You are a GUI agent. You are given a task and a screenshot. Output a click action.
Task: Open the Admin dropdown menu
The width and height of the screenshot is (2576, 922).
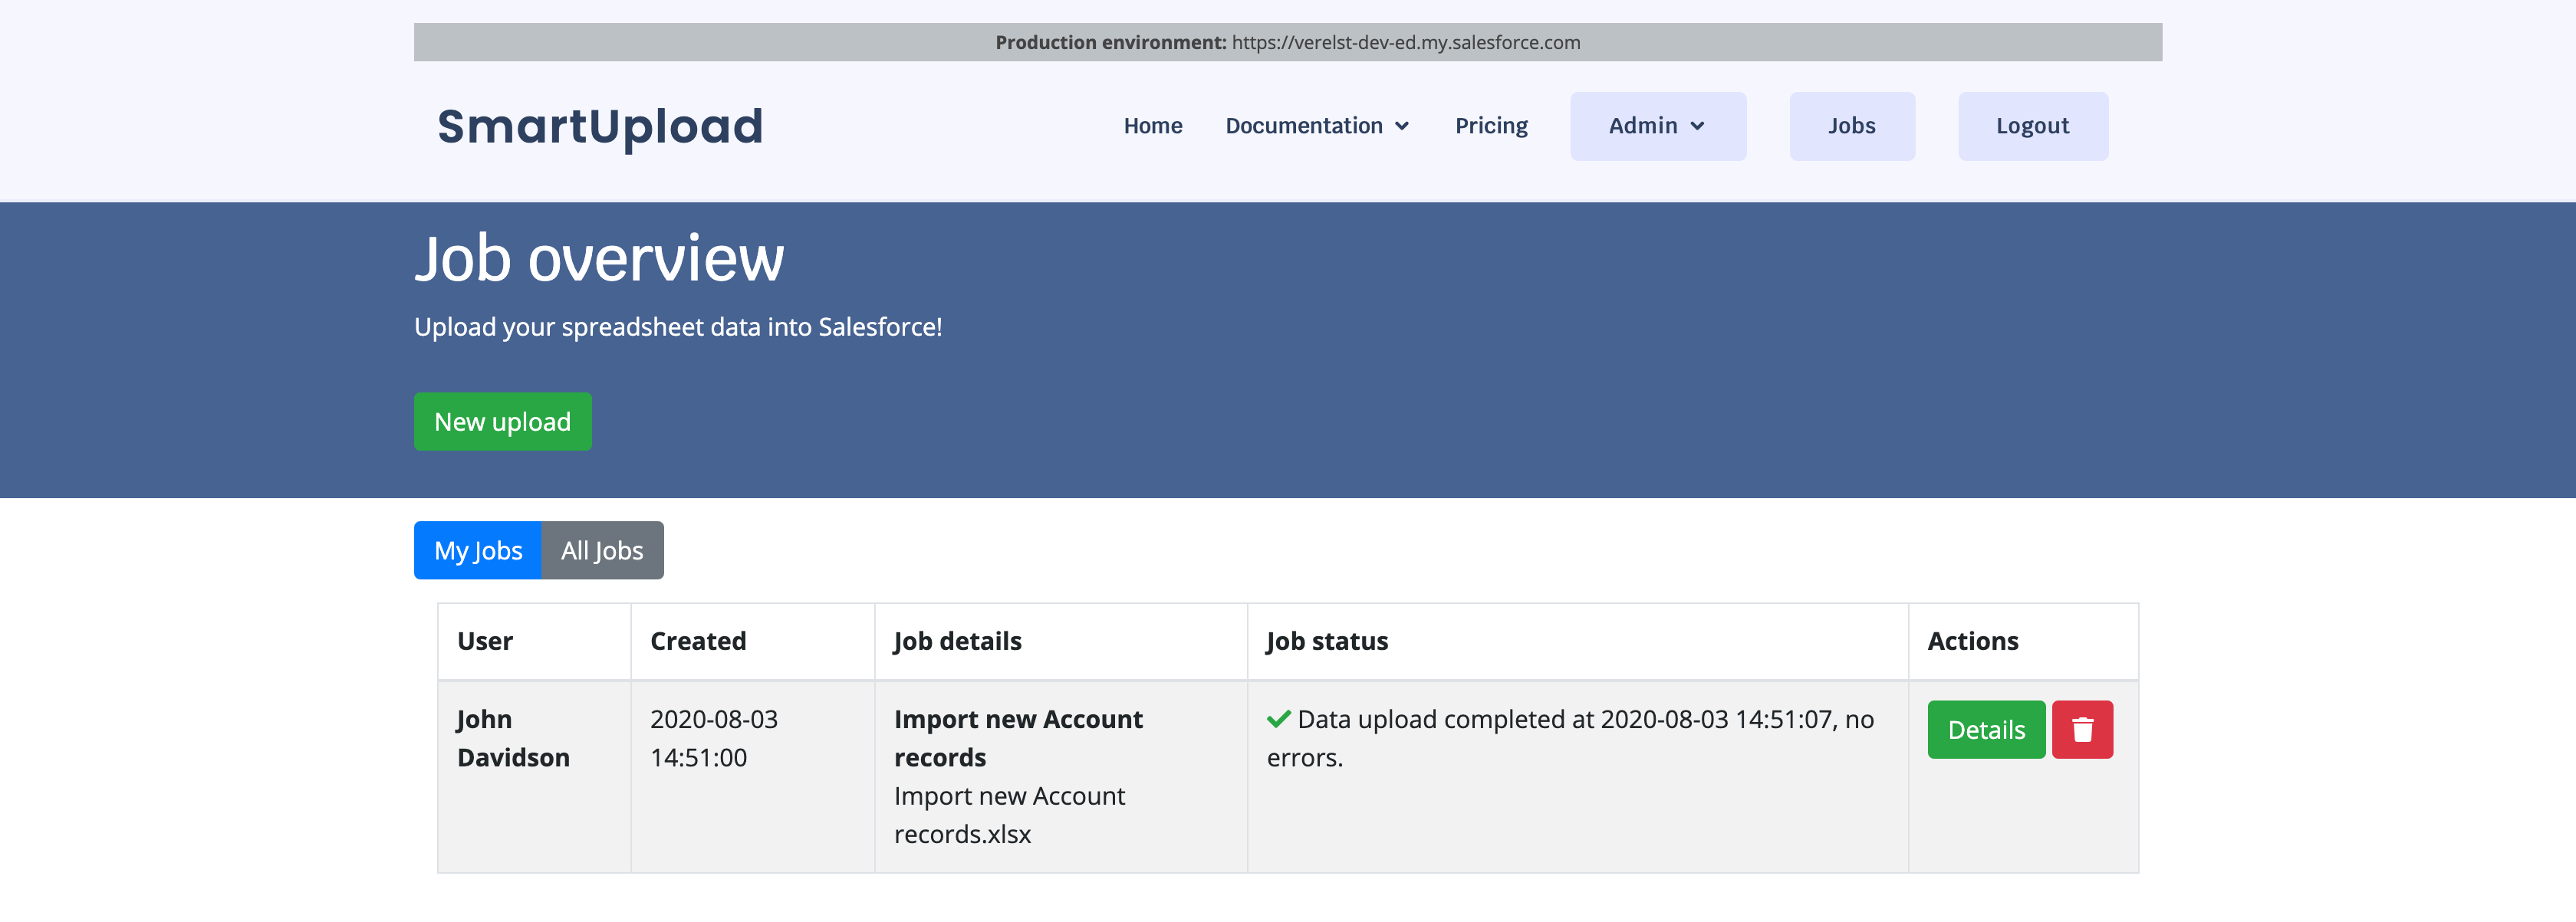1657,126
